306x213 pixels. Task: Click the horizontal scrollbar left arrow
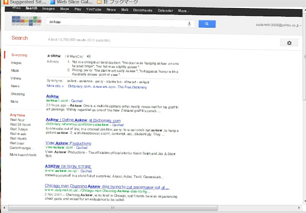4,208
